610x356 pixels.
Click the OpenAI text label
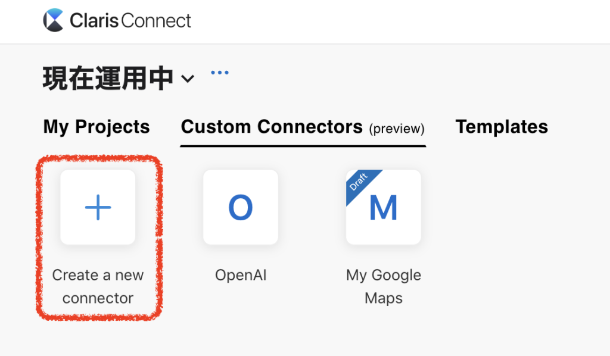(241, 275)
